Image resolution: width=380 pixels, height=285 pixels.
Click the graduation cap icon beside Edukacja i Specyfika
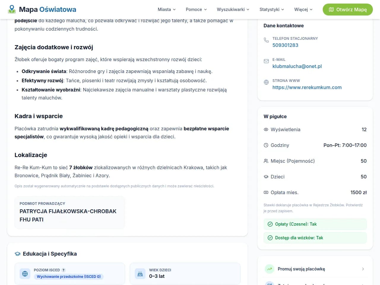tap(18, 254)
